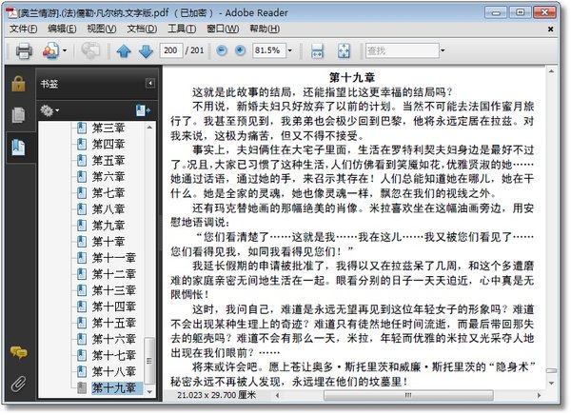Screen dimensions: 571x415
Task: Click document horizontal scroll right arrow
Action: (x=540, y=395)
